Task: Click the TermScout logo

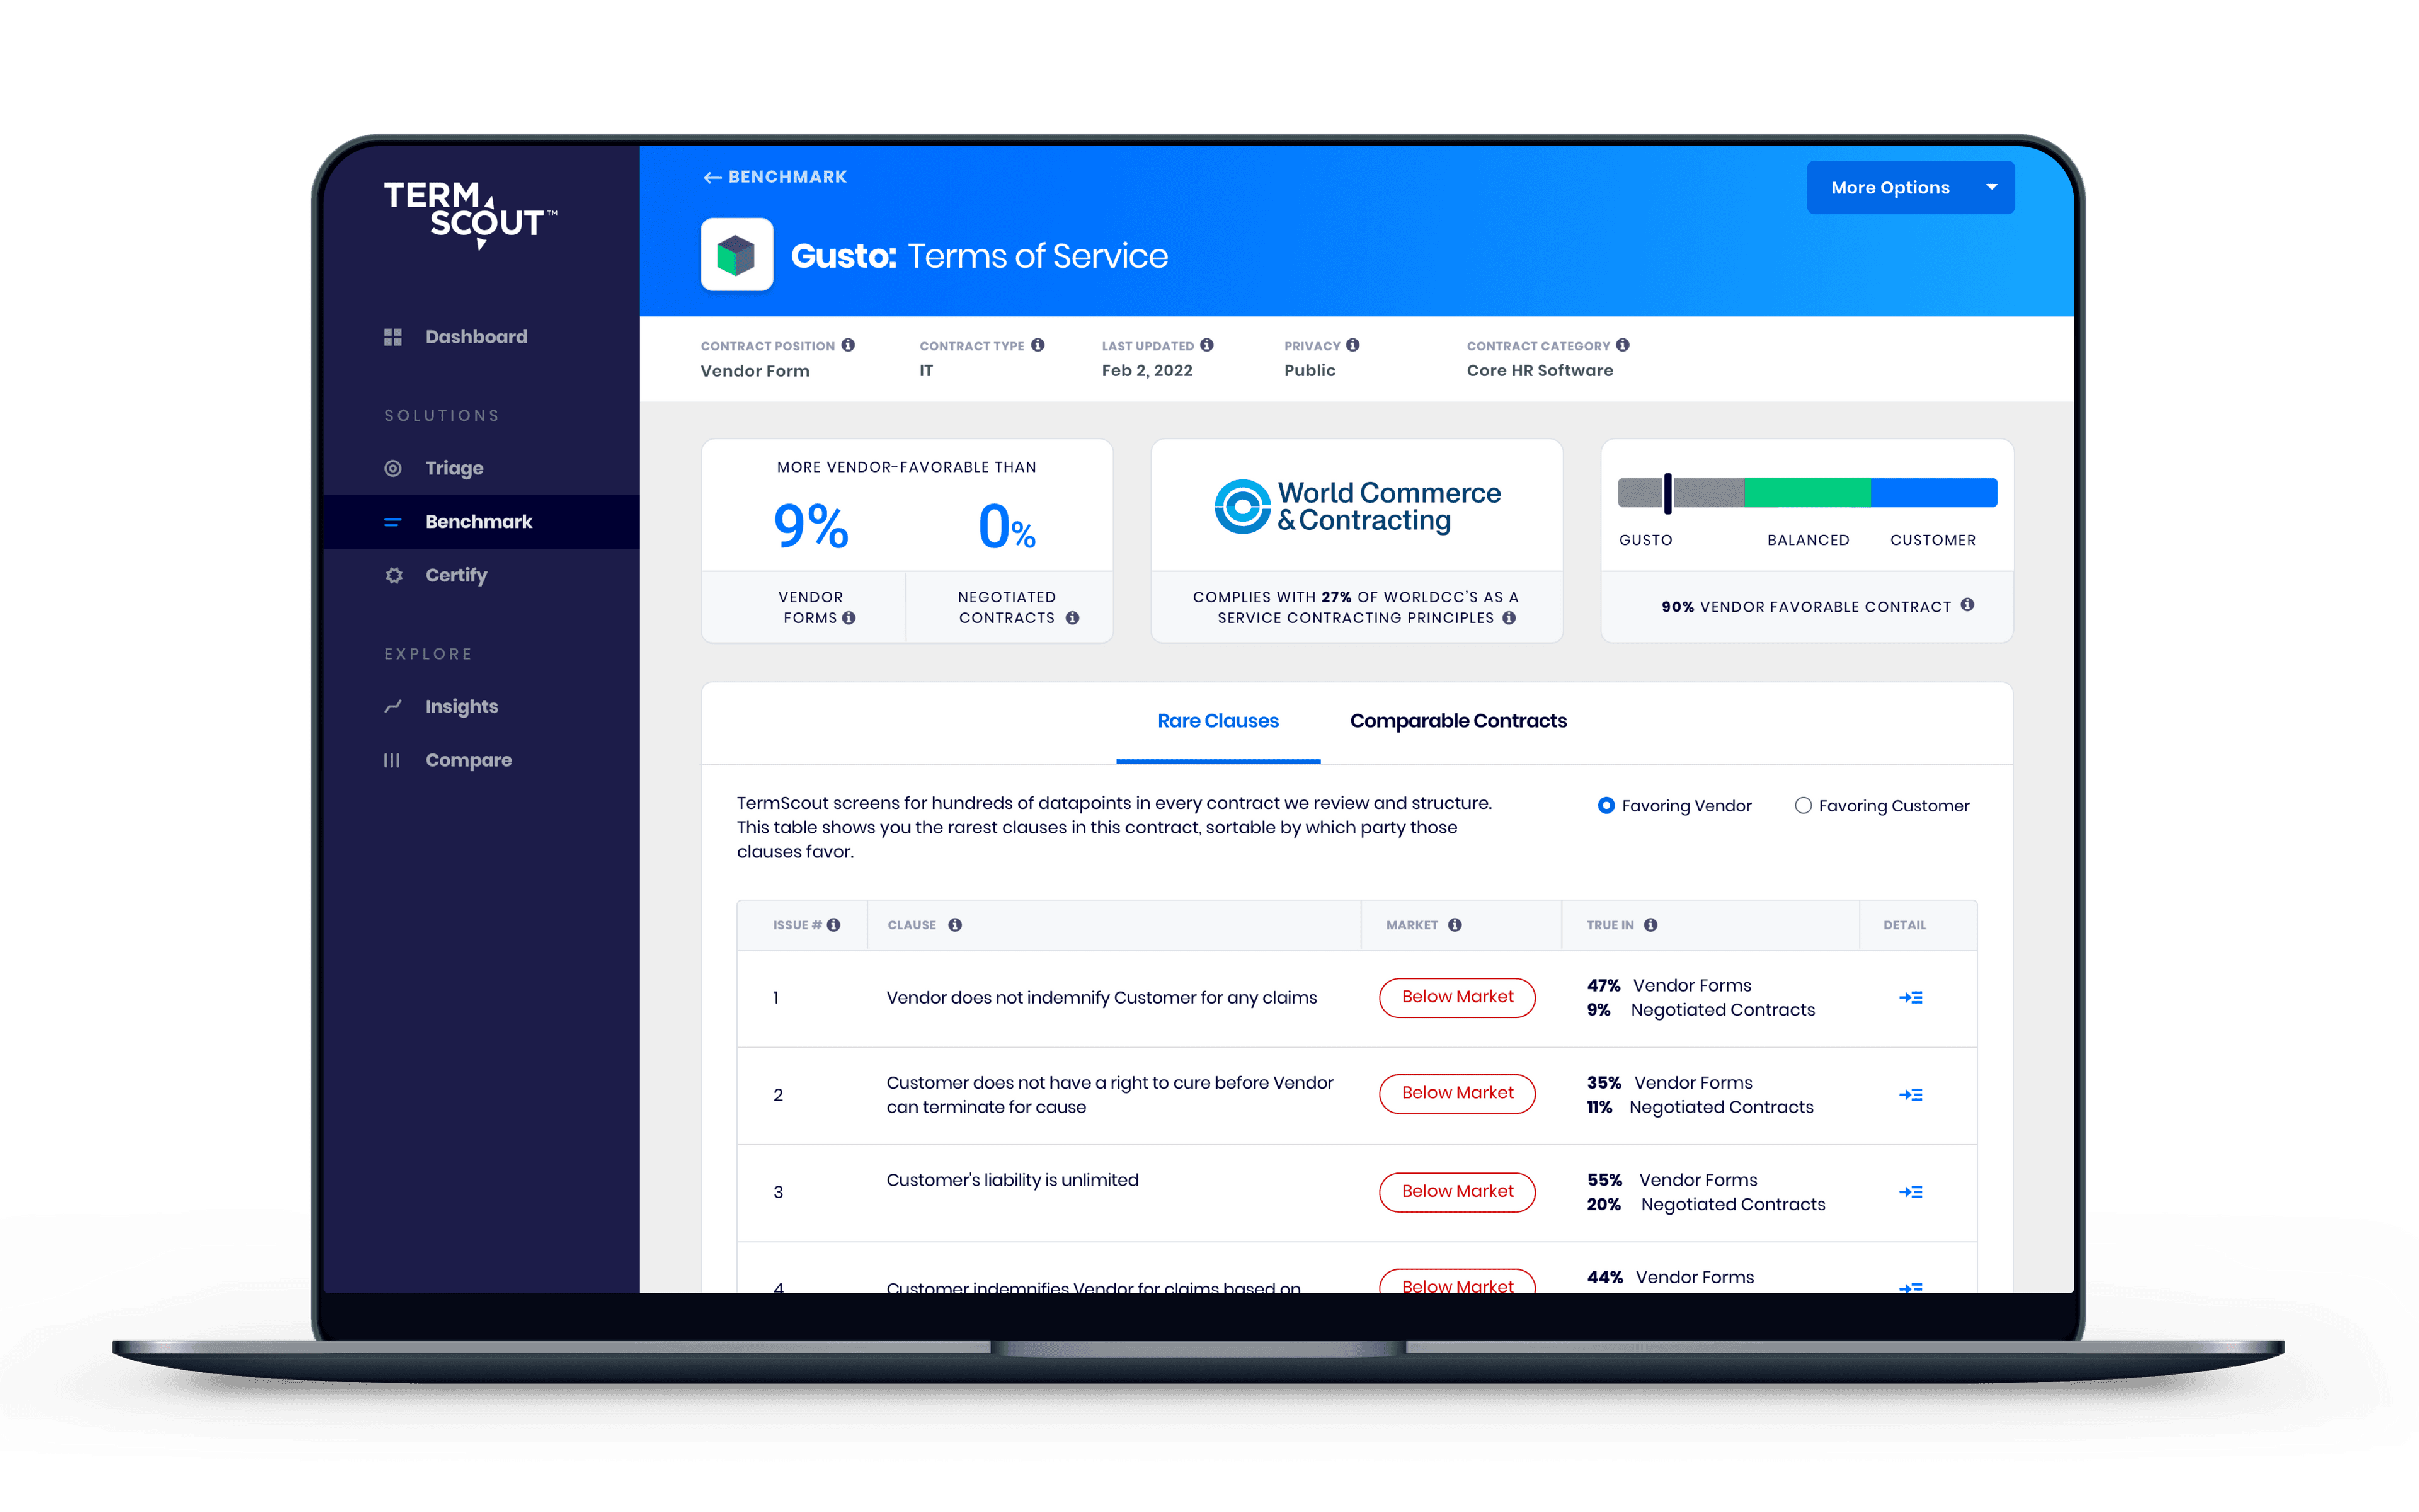Action: (470, 214)
